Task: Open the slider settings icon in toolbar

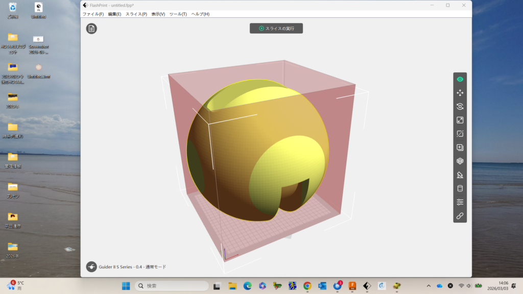Action: click(460, 202)
